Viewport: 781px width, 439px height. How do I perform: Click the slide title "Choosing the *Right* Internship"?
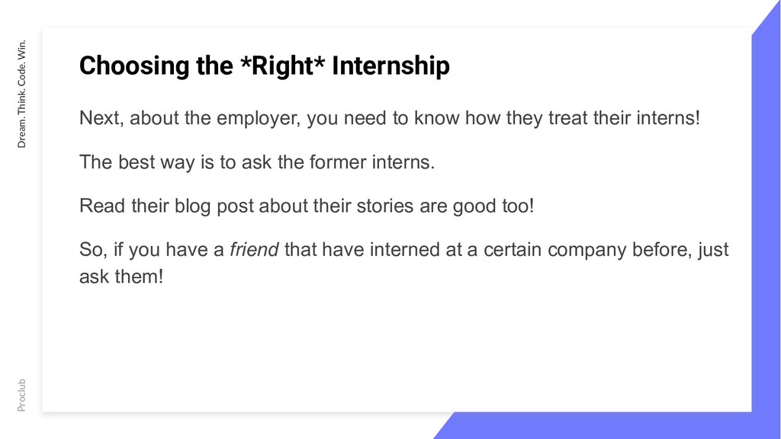[x=264, y=66]
